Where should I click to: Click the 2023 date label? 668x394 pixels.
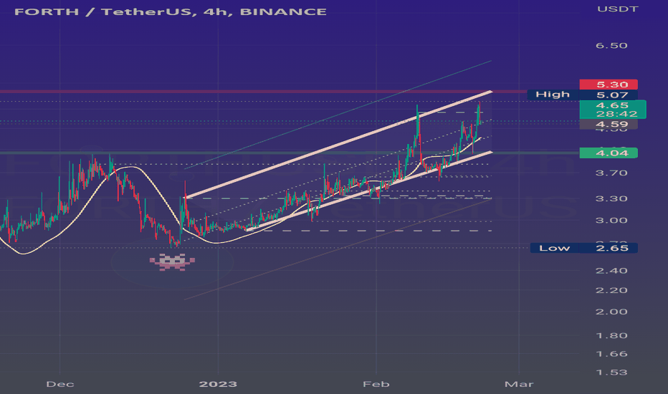coord(218,384)
